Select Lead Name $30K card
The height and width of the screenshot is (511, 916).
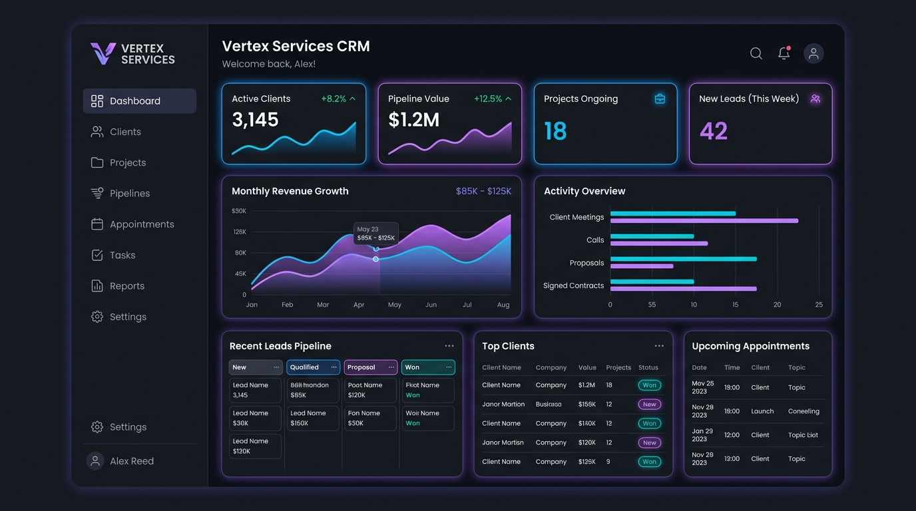(x=256, y=419)
